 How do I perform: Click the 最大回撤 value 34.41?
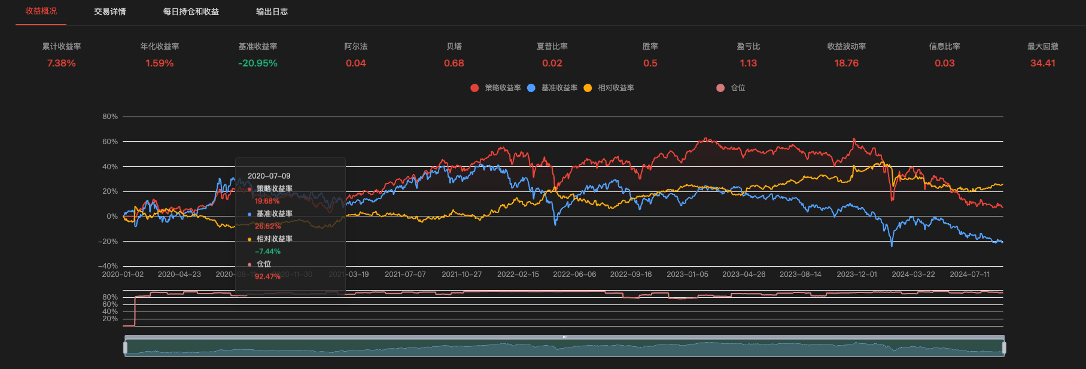tap(1042, 63)
